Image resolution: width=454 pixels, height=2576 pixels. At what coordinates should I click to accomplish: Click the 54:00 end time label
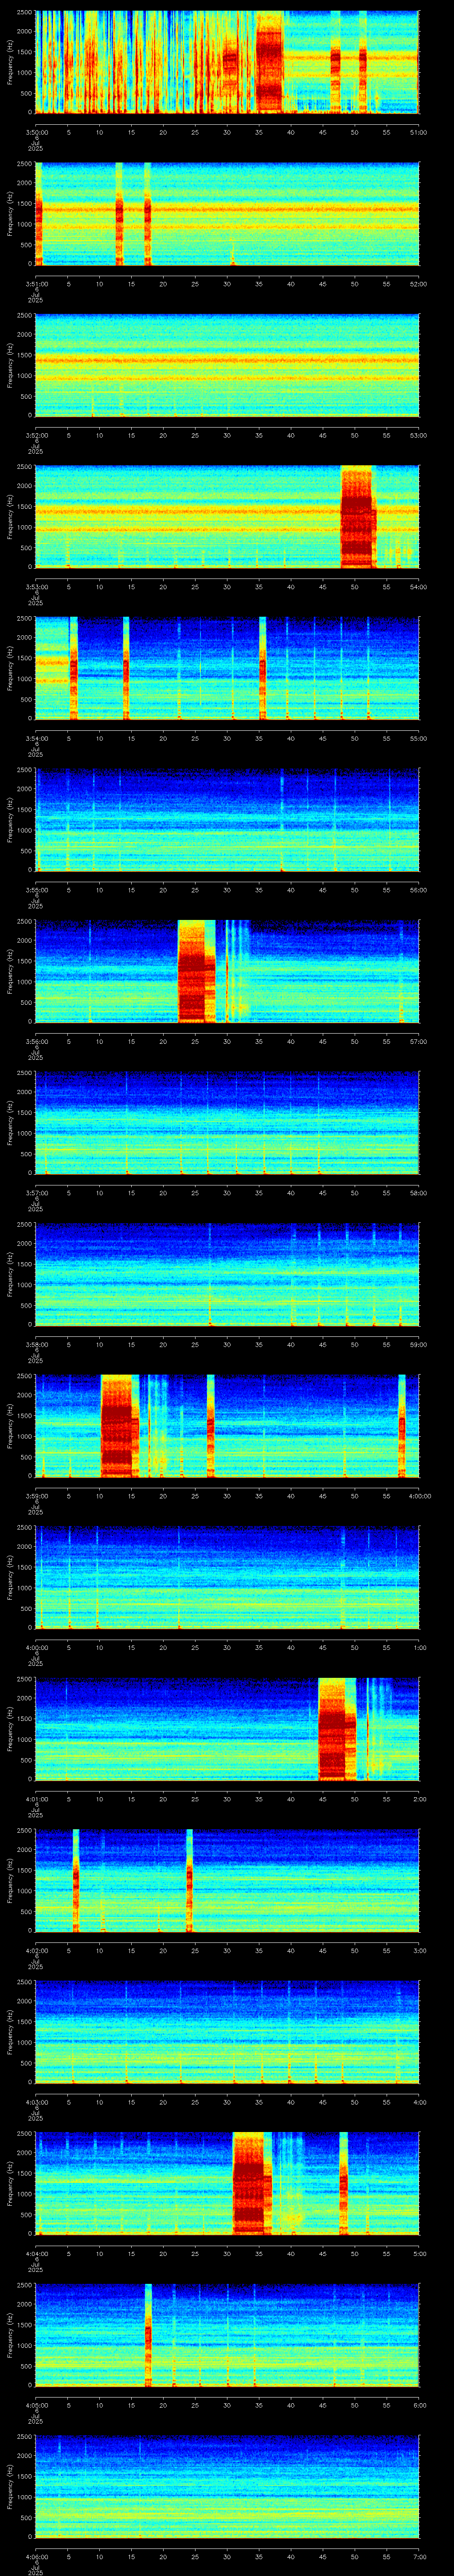point(419,587)
